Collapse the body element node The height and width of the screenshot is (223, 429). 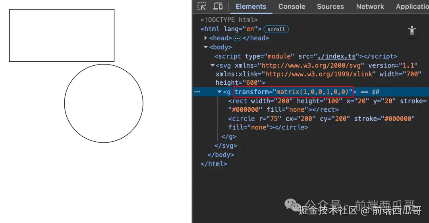(x=205, y=47)
